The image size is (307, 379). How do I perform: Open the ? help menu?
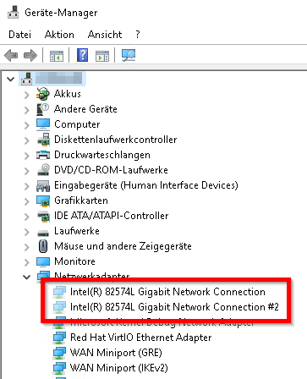(138, 35)
